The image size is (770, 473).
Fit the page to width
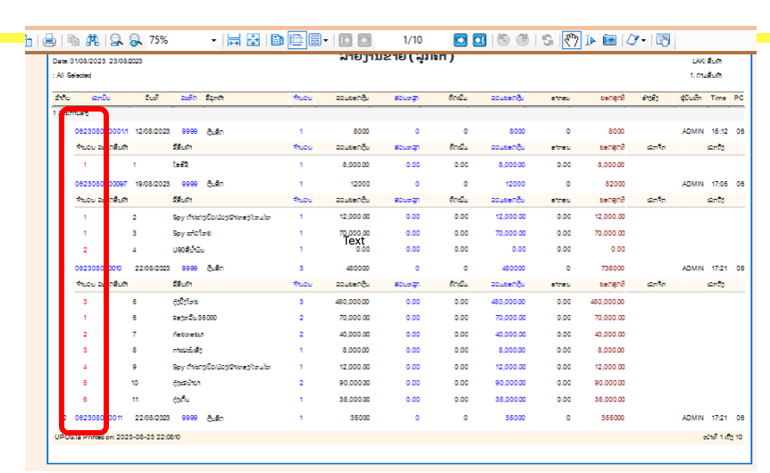[x=234, y=40]
